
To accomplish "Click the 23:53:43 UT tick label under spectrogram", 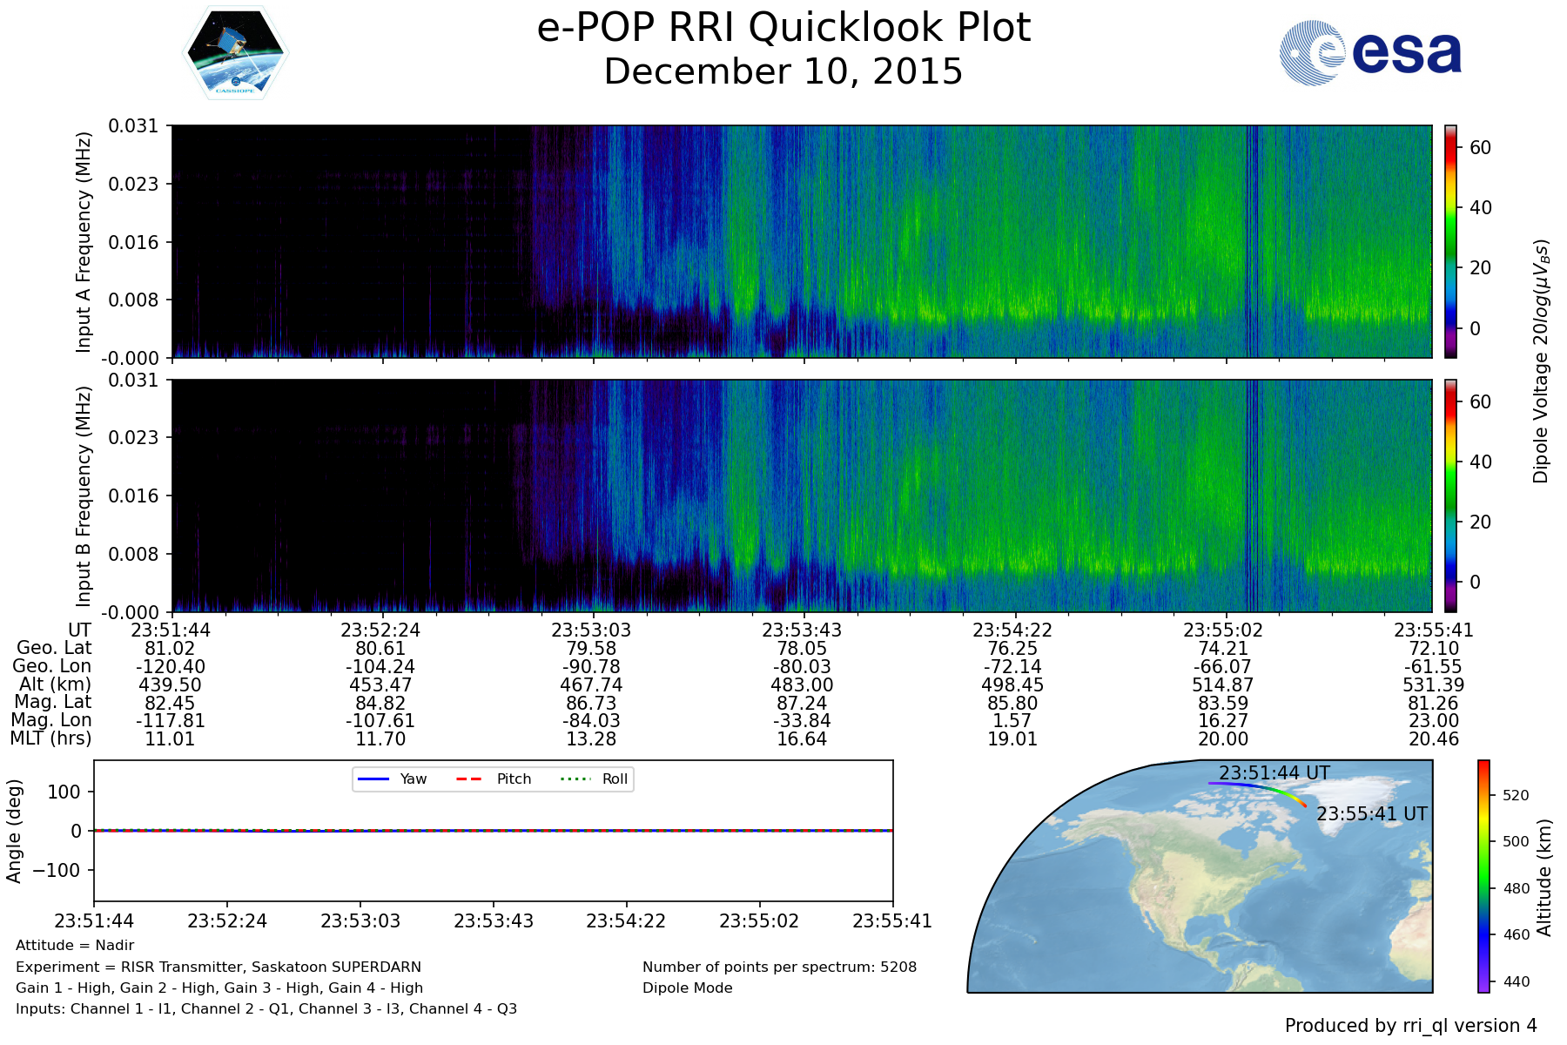I will pos(802,630).
